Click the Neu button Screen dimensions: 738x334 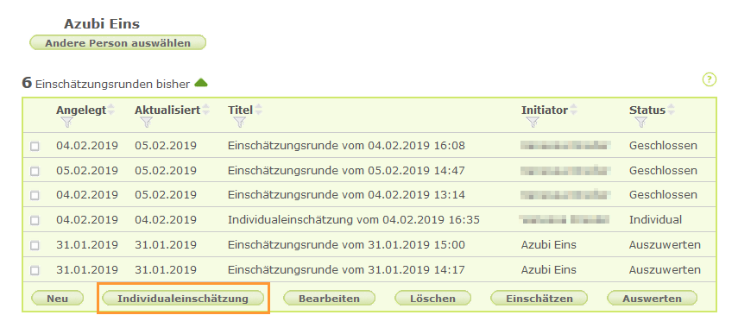click(x=58, y=299)
